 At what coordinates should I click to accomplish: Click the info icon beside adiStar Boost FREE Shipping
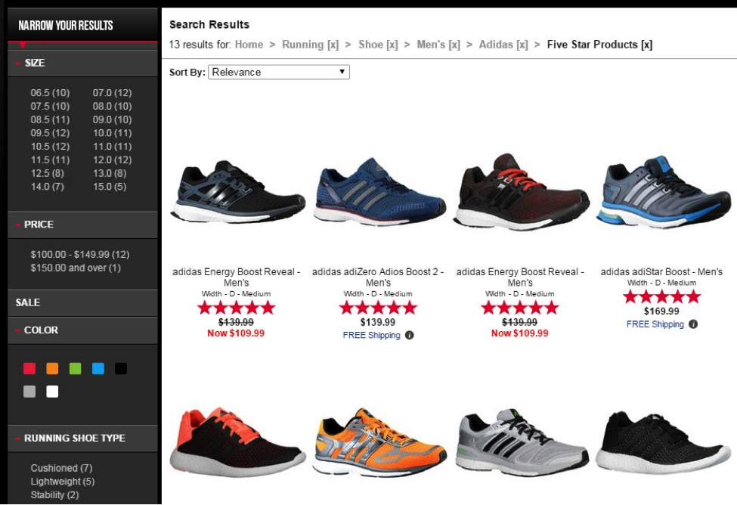[693, 324]
